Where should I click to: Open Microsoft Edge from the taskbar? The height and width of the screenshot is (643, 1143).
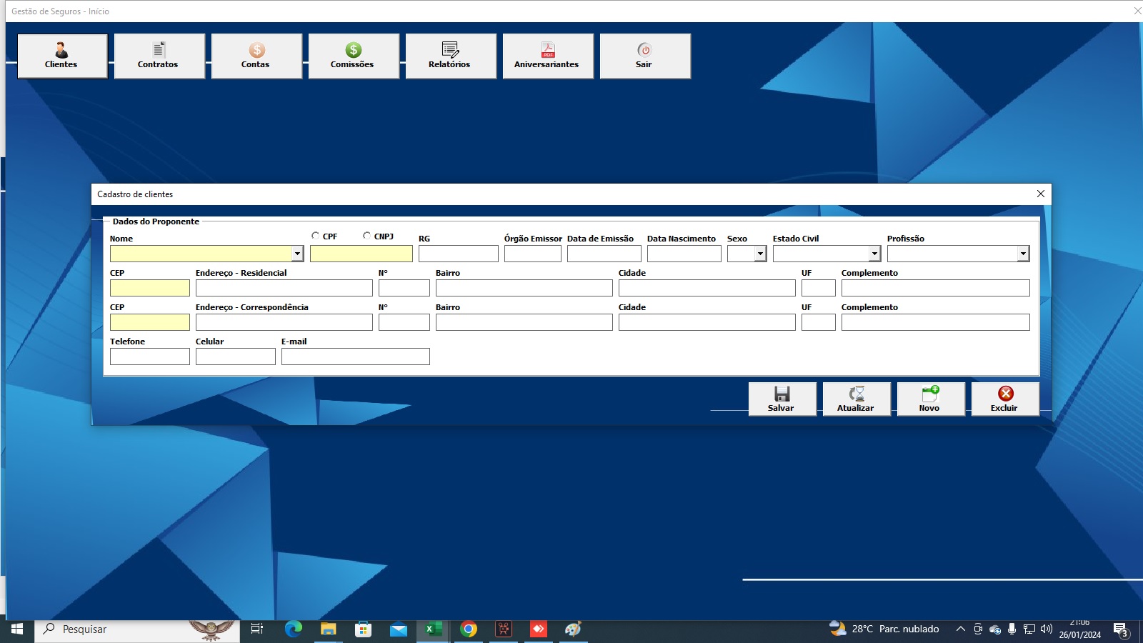pos(293,629)
